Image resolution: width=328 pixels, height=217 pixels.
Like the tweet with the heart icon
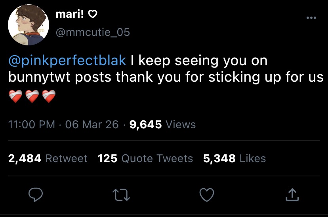[x=206, y=193]
